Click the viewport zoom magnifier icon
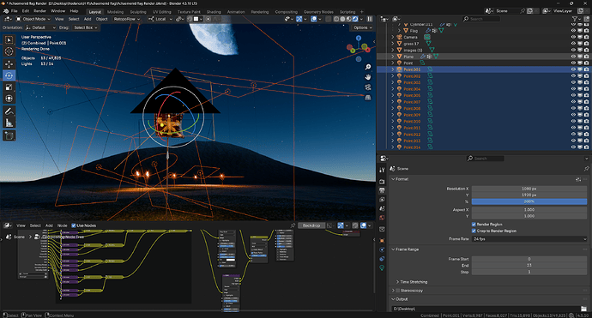 pyautogui.click(x=368, y=67)
